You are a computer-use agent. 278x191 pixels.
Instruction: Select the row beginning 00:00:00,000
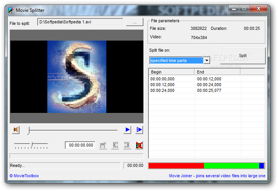point(207,79)
